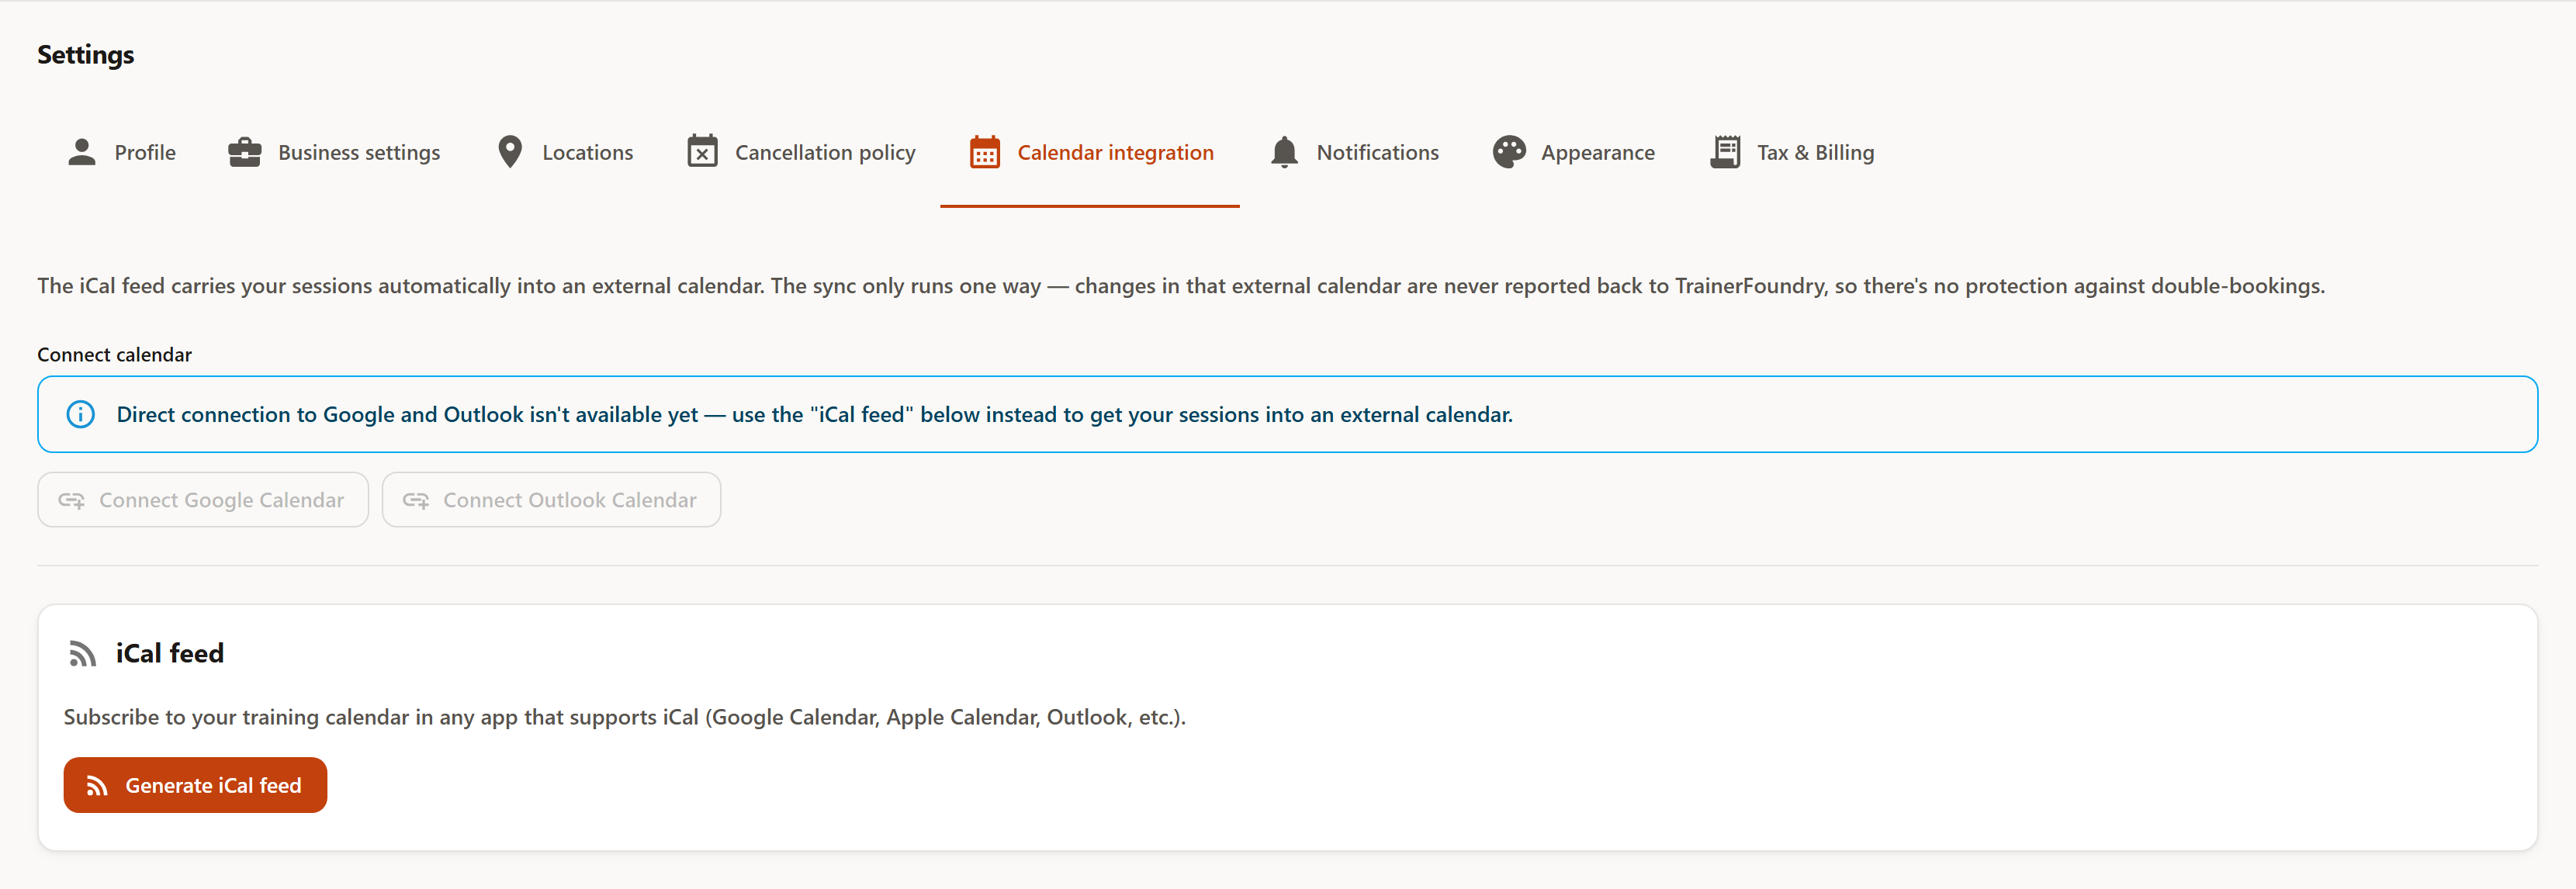Click the 'Subscribe to your training calendar' description
The width and height of the screenshot is (2576, 889).
(624, 717)
